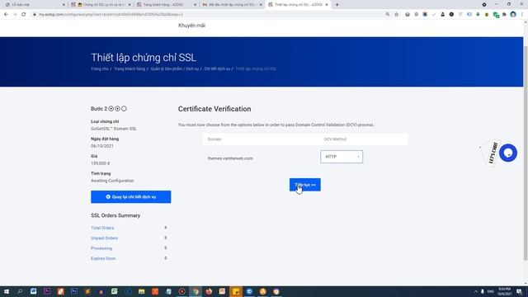Image resolution: width=528 pixels, height=297 pixels.
Task: Close the active Thiết lập chứng chỉ SSL tab
Action: [327, 5]
